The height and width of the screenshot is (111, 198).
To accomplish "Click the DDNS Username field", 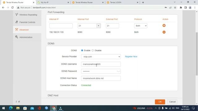I will click(x=101, y=64).
